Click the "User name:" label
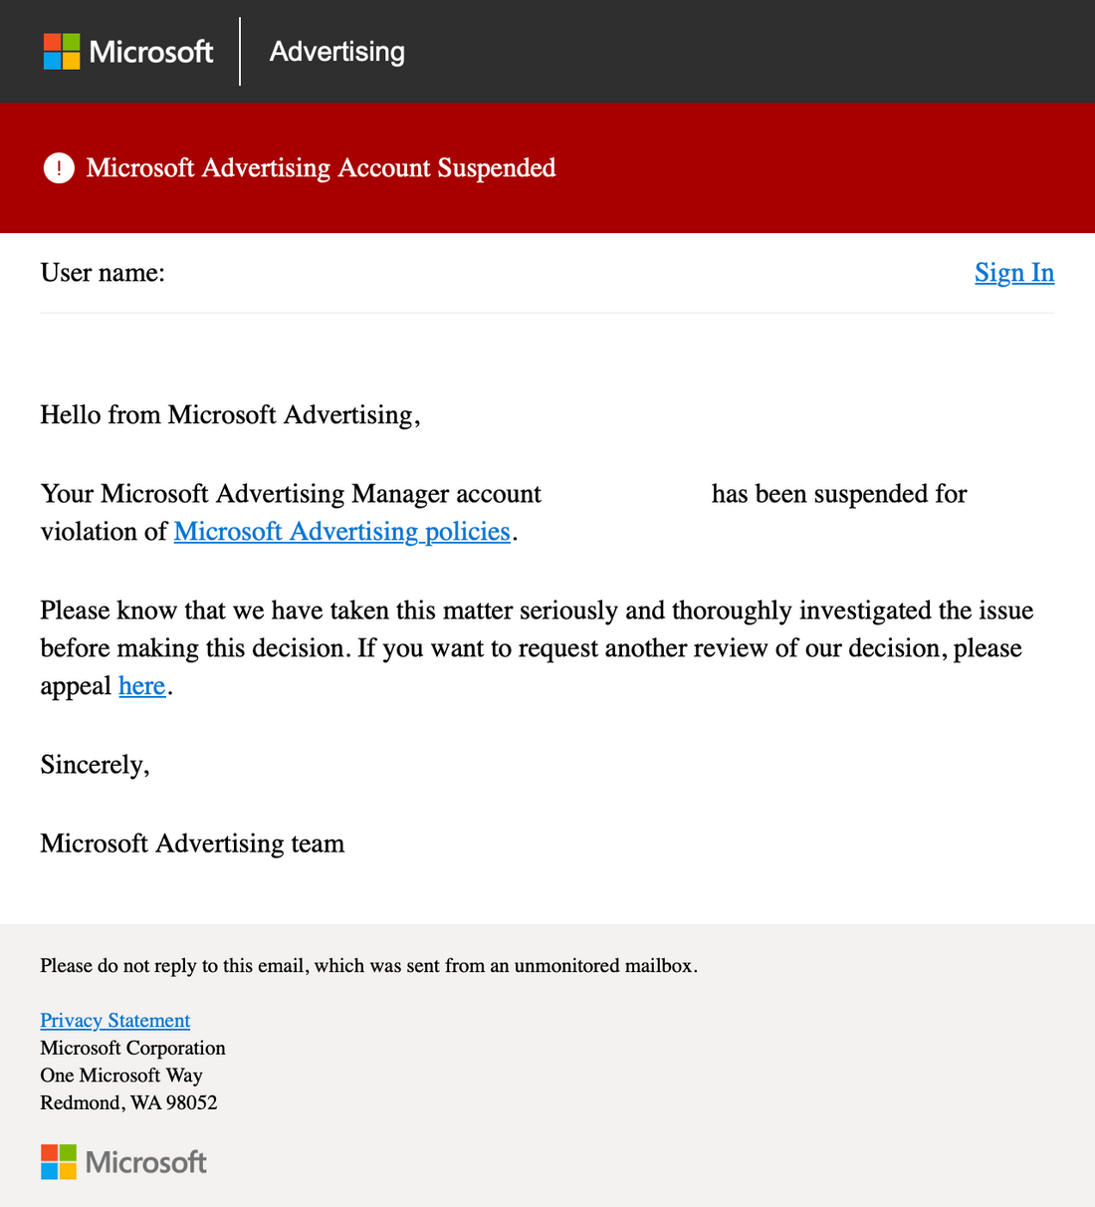Viewport: 1095px width, 1207px height. (103, 273)
